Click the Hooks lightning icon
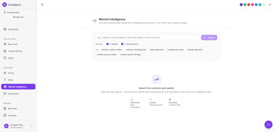This screenshot has width=276, height=132. [x=5, y=73]
